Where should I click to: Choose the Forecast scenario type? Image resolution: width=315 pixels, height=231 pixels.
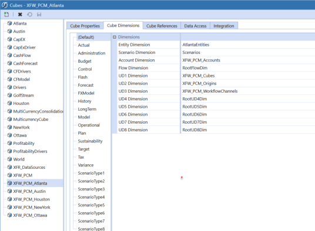[86, 85]
